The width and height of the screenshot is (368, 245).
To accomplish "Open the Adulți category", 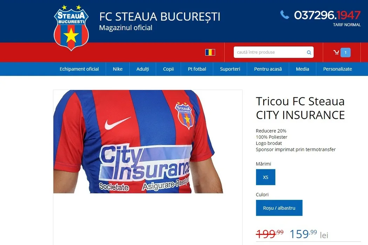I will pyautogui.click(x=143, y=69).
